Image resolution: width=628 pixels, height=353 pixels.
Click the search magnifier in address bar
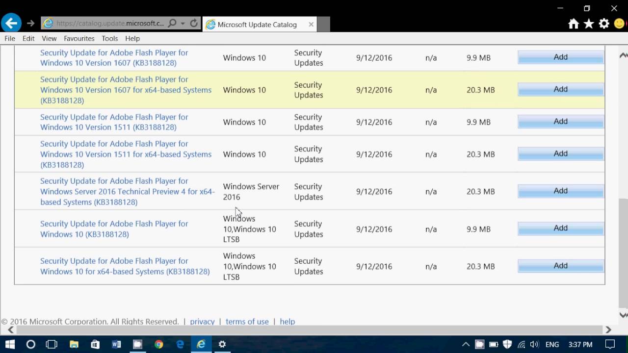[x=172, y=23]
